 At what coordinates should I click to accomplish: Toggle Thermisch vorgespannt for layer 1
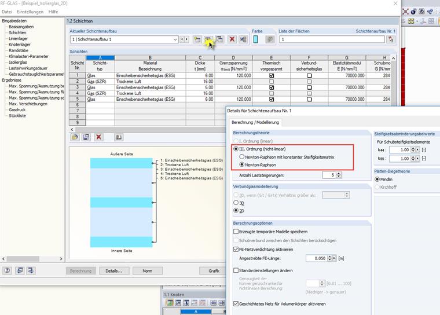click(272, 75)
